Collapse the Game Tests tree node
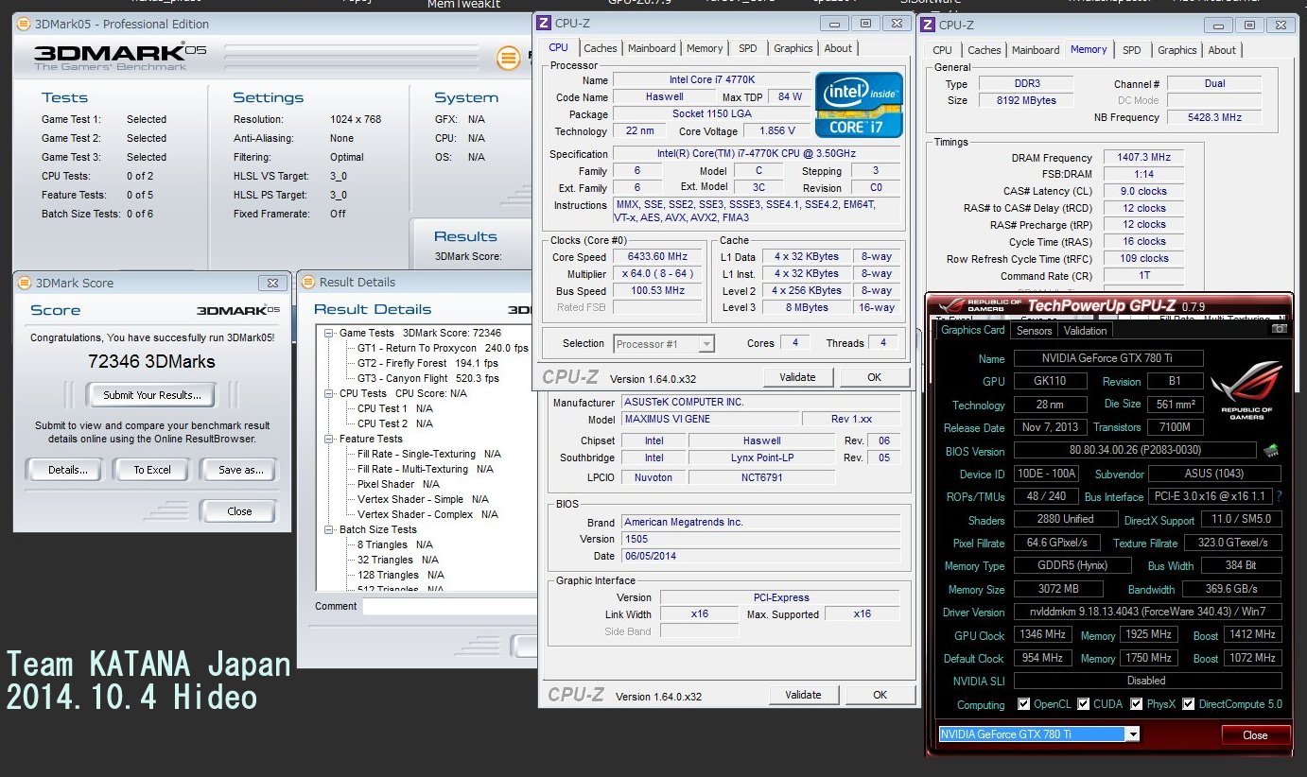 click(x=328, y=333)
